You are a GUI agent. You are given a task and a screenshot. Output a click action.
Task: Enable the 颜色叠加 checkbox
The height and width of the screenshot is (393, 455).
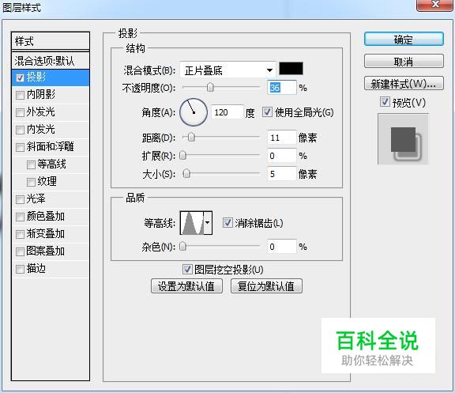point(20,217)
